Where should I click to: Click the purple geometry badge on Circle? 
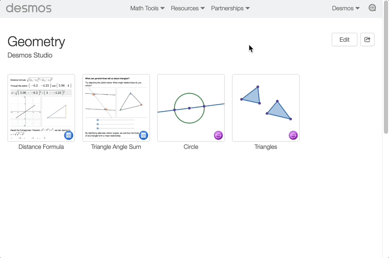tap(218, 136)
